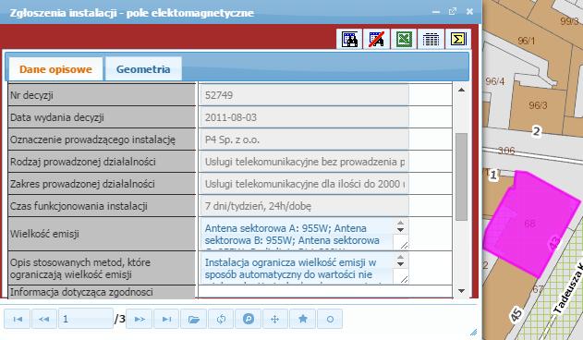Image resolution: width=583 pixels, height=340 pixels.
Task: Click the refresh record icon
Action: click(221, 319)
